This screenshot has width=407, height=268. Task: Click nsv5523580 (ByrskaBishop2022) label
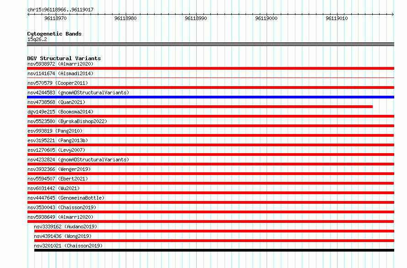click(x=67, y=121)
